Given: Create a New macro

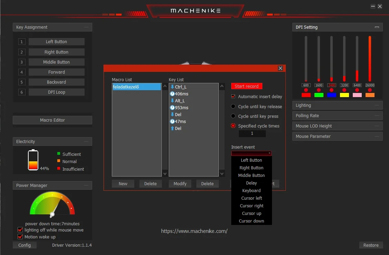Looking at the screenshot, I should pyautogui.click(x=123, y=184).
